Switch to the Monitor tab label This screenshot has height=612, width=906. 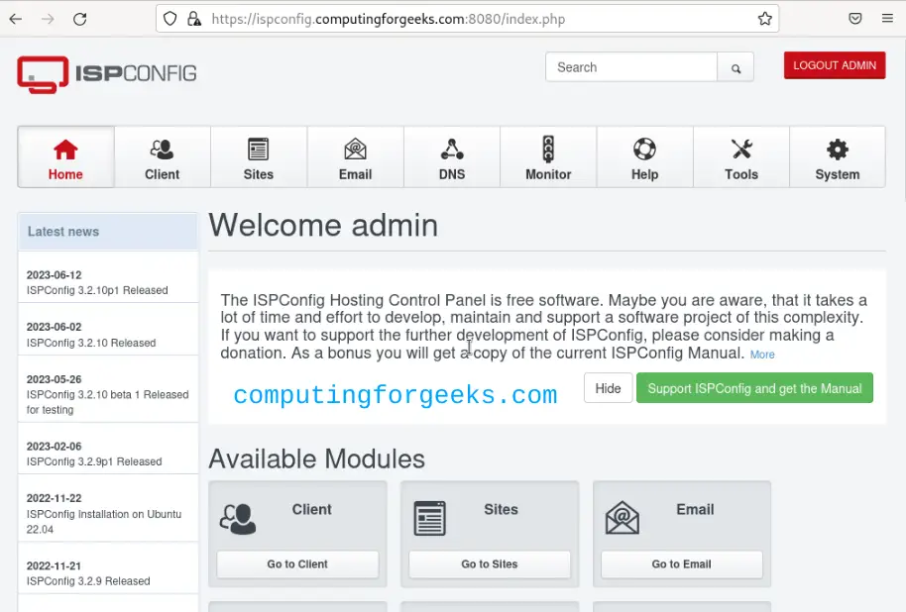[548, 174]
